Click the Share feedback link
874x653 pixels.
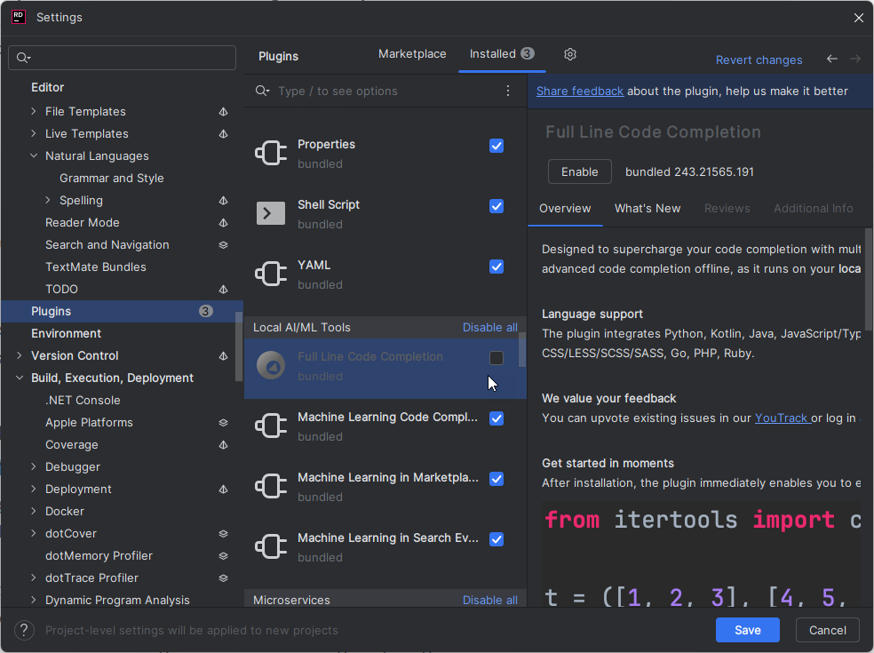tap(579, 91)
